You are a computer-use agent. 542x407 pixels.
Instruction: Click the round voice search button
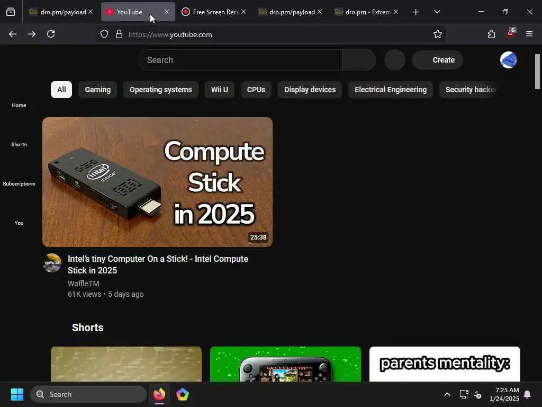[395, 60]
